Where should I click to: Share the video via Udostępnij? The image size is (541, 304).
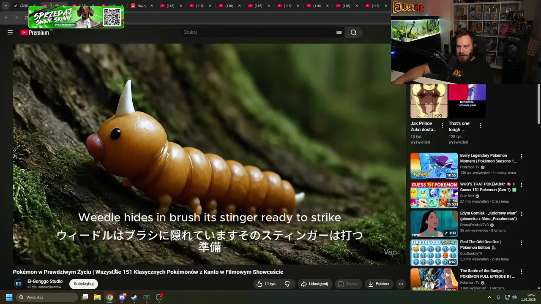tap(315, 284)
